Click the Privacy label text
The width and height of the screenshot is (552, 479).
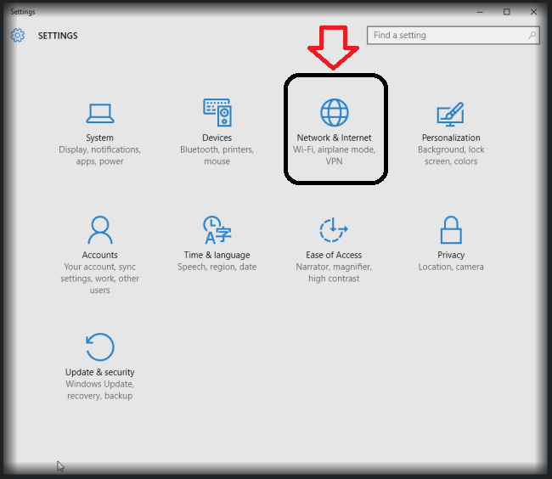click(x=451, y=255)
